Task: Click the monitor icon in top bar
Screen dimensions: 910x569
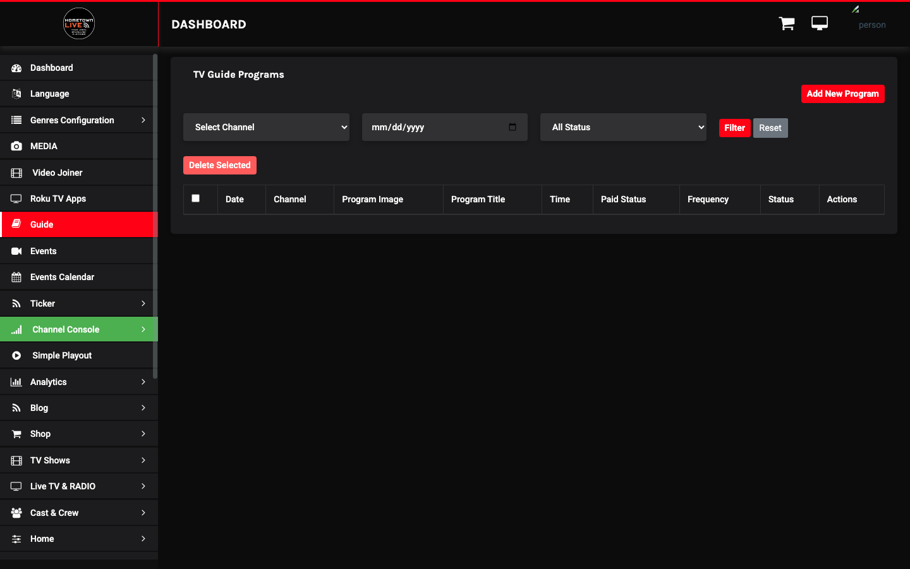Action: coord(820,23)
